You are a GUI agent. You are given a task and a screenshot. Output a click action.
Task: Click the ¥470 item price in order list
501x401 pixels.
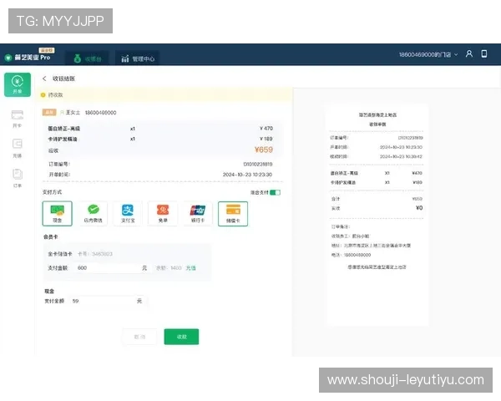pyautogui.click(x=266, y=128)
